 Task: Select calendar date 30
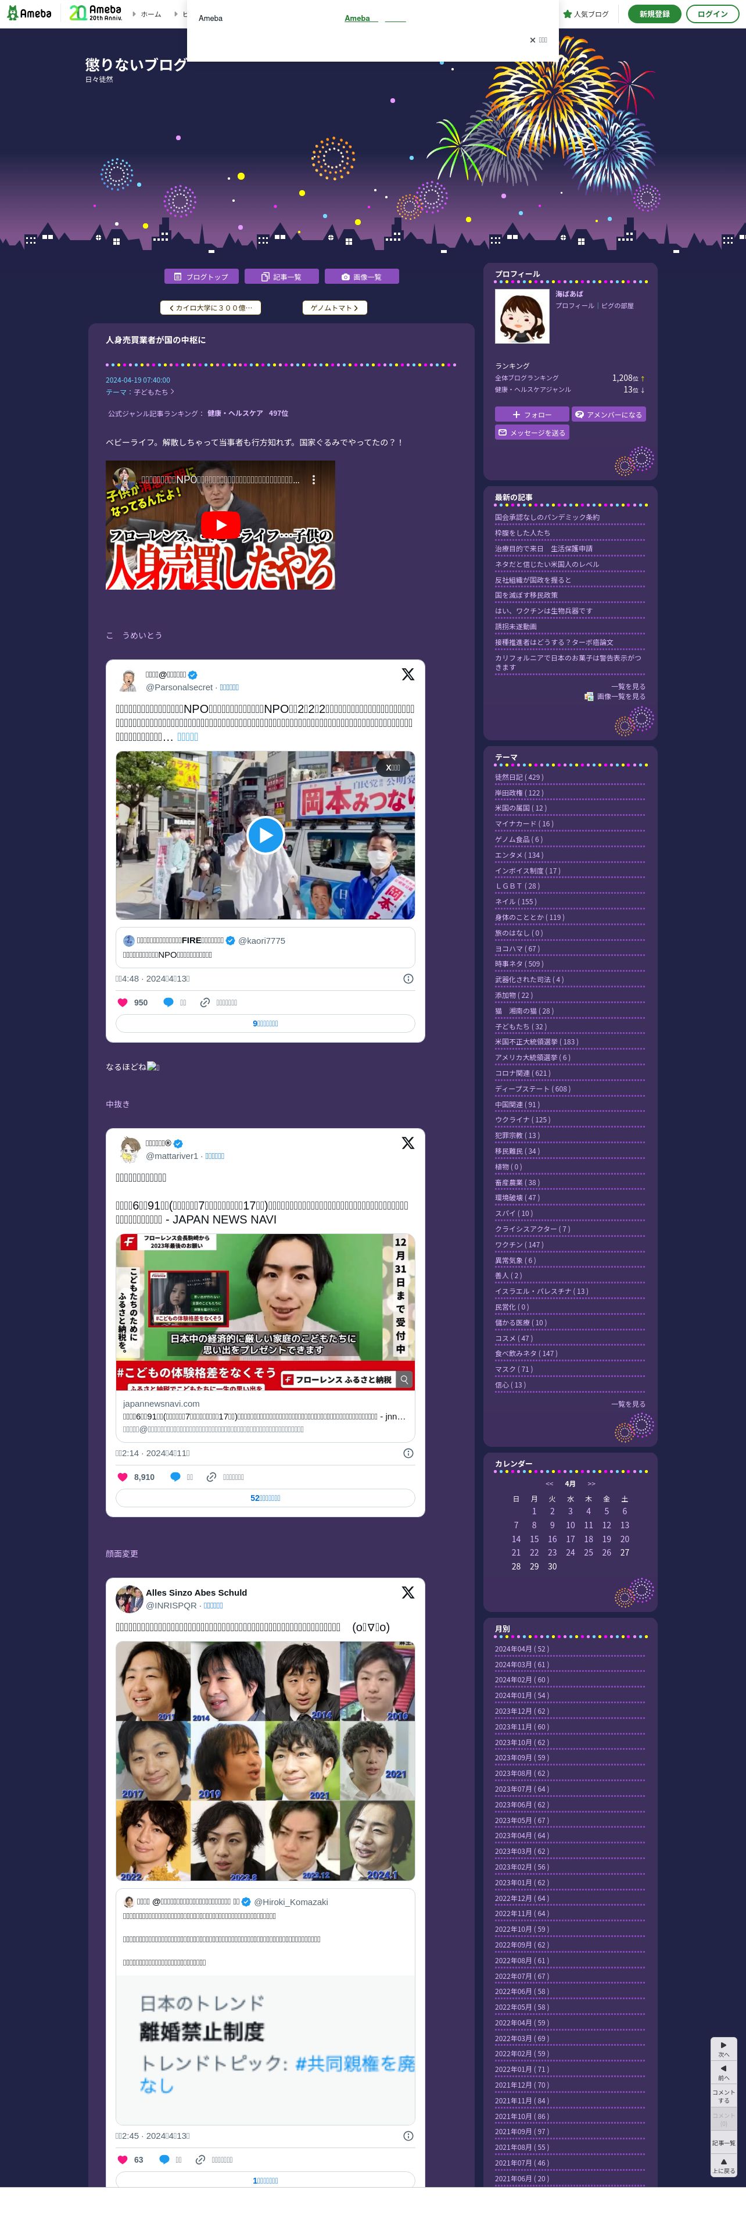pyautogui.click(x=553, y=1567)
